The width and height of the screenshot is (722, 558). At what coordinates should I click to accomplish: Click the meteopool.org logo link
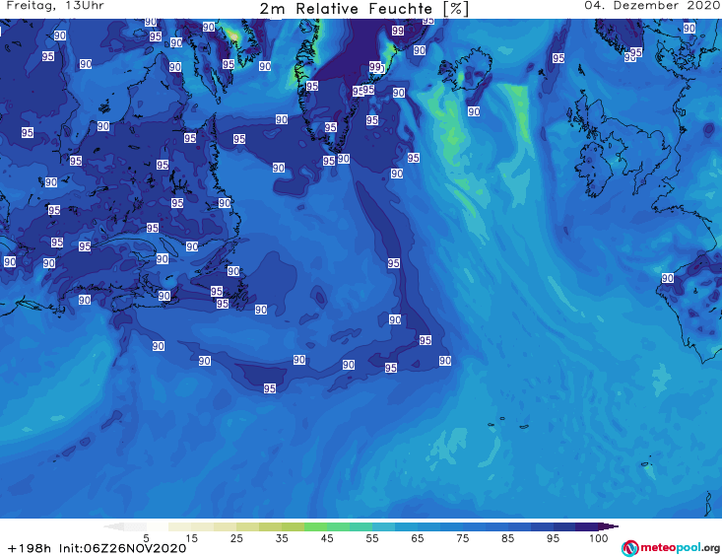pyautogui.click(x=671, y=548)
